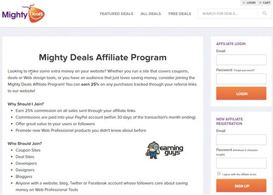Open the Featured Deals menu item
Screen dimensions: 273x195
[117, 14]
